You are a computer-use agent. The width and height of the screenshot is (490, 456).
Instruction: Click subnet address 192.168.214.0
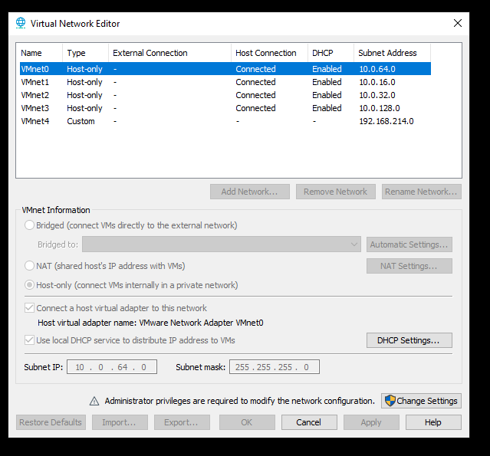point(386,121)
